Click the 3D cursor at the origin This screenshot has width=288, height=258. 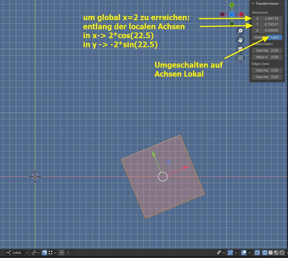coord(35,176)
